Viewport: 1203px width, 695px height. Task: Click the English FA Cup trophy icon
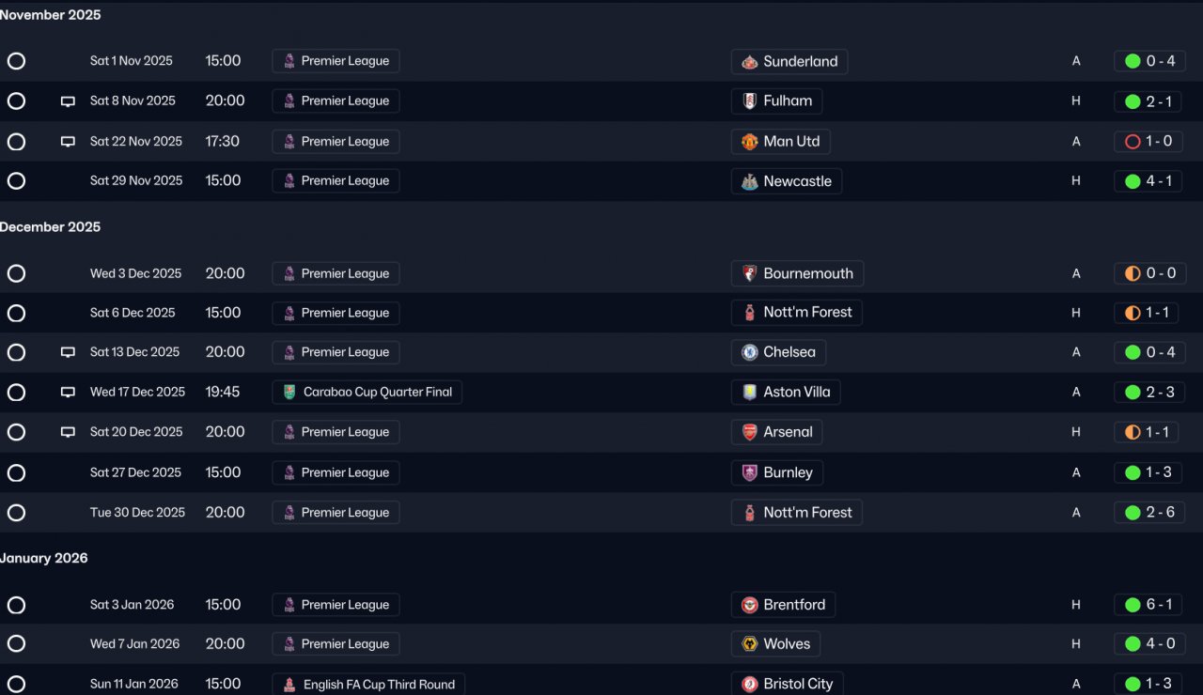coord(289,685)
